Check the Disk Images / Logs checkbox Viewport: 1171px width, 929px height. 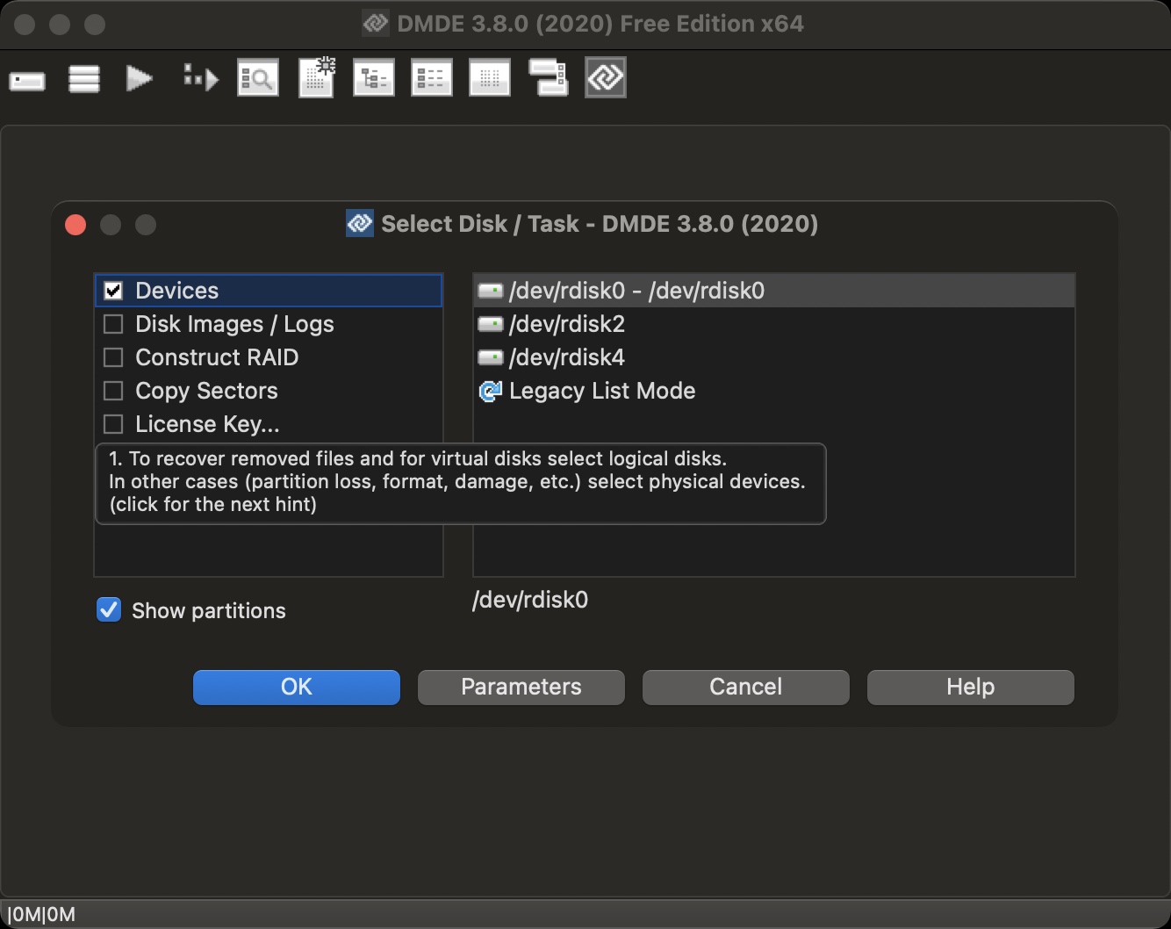(x=113, y=324)
